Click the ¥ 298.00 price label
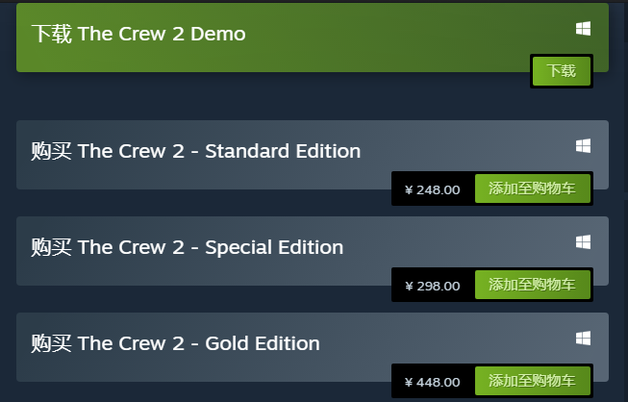 [x=433, y=286]
